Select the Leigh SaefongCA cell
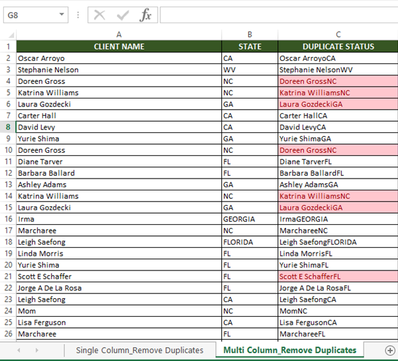Screen dimensions: 398x361 point(338,300)
